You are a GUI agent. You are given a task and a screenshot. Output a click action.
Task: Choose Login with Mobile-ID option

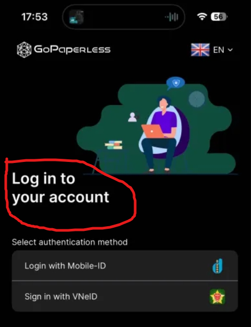coord(125,266)
